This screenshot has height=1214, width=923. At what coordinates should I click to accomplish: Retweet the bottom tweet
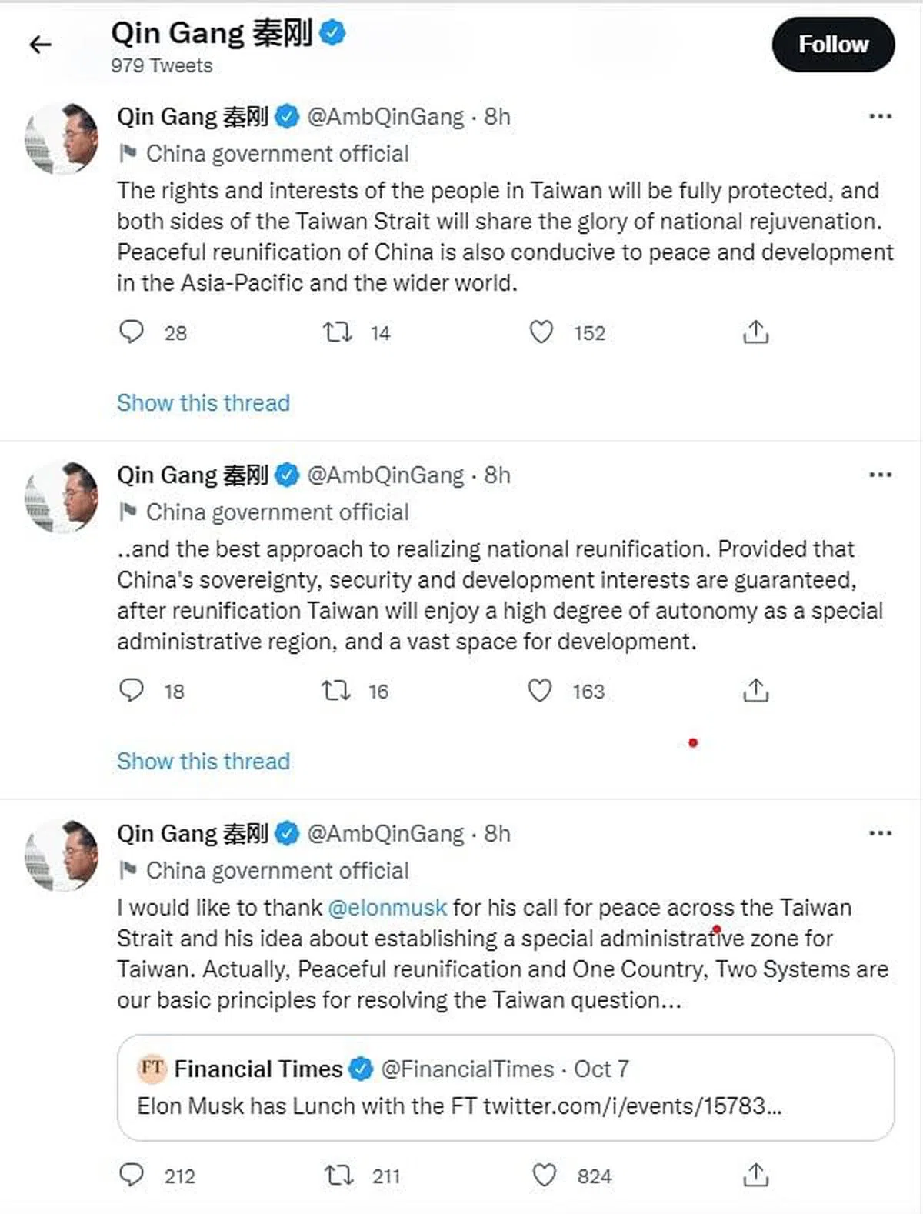(336, 1176)
